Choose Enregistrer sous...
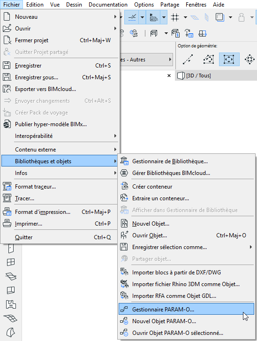The image size is (257, 341). point(60,77)
